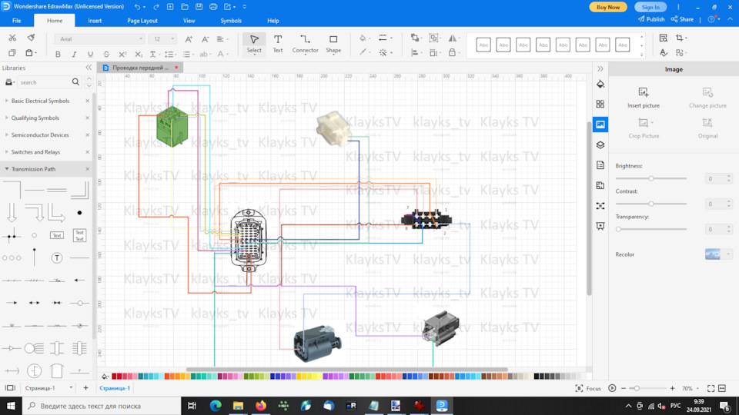Apply italic formatting
739x415 pixels.
74,54
